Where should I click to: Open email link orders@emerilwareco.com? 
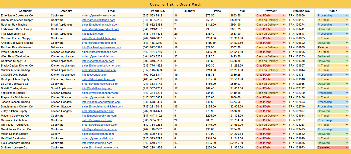point(99,15)
